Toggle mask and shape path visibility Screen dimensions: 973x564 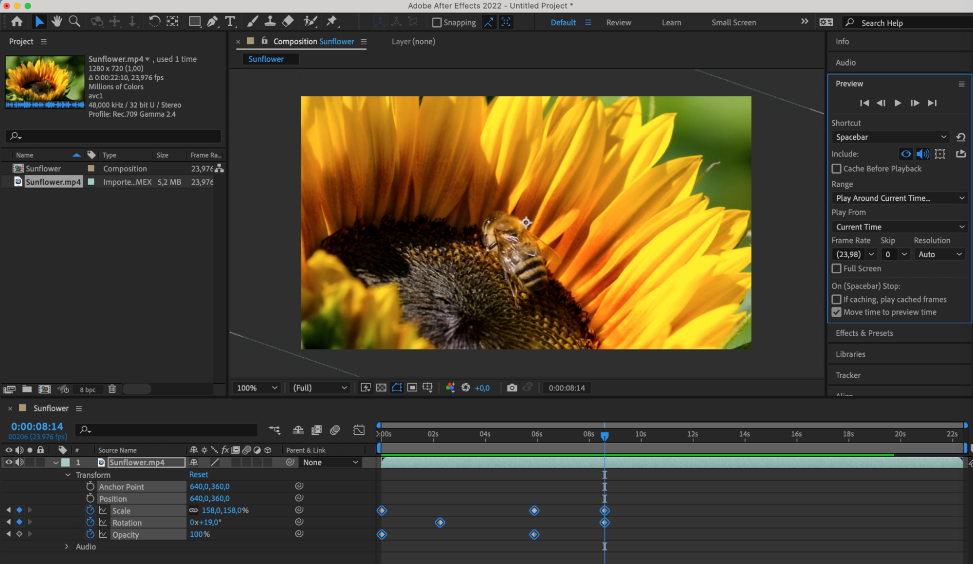397,388
